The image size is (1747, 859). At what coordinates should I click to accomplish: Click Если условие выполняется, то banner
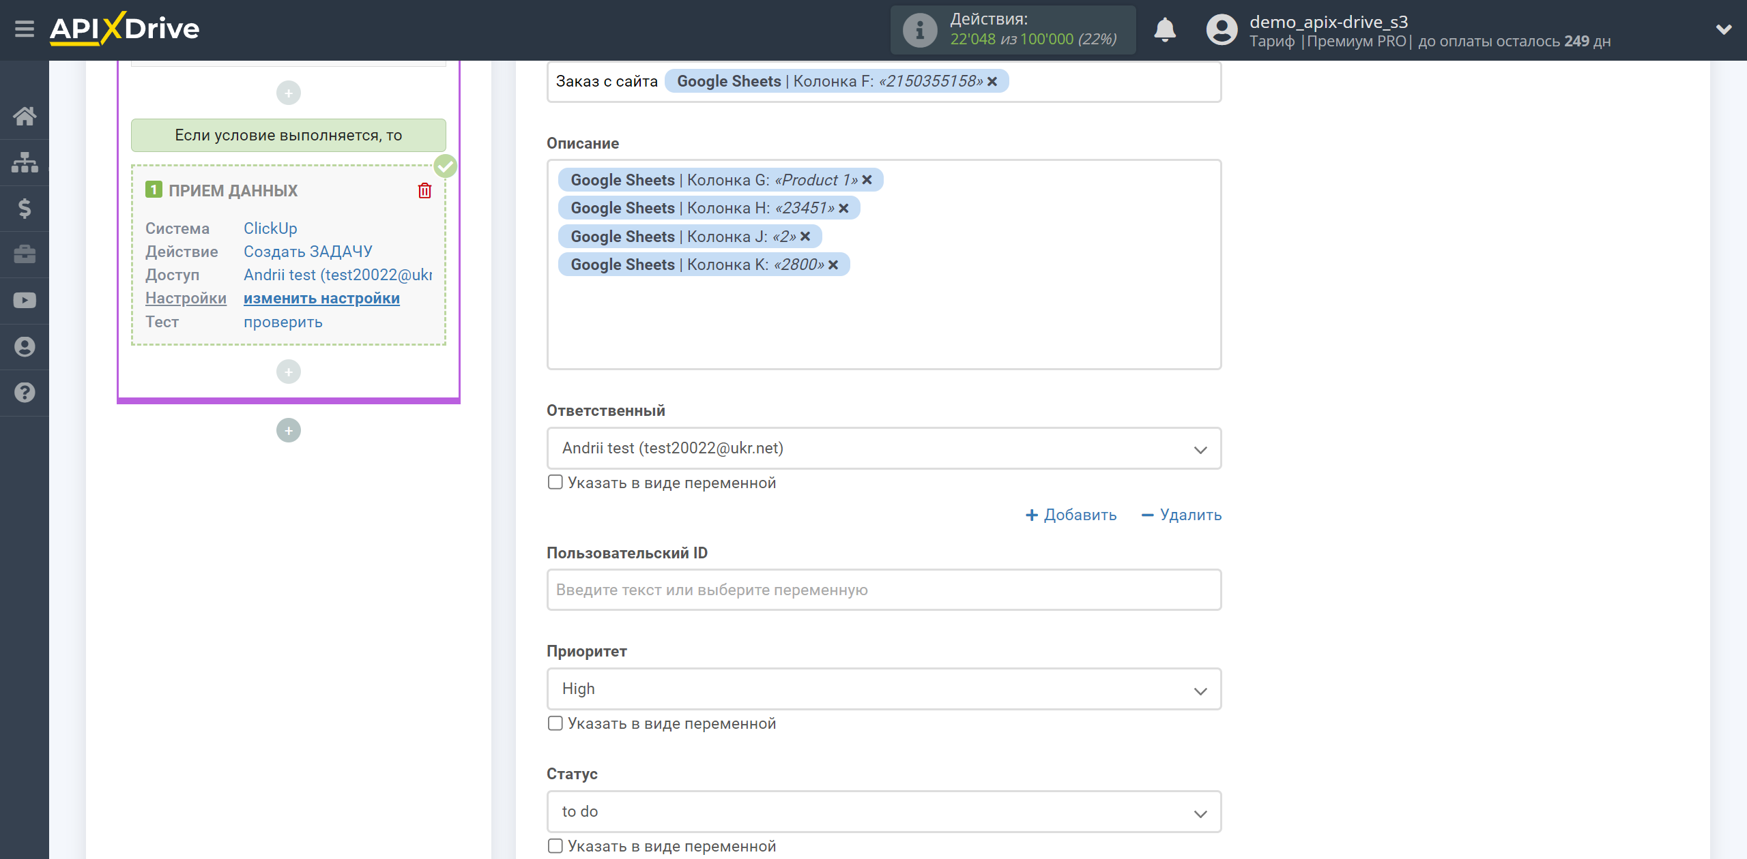point(289,135)
